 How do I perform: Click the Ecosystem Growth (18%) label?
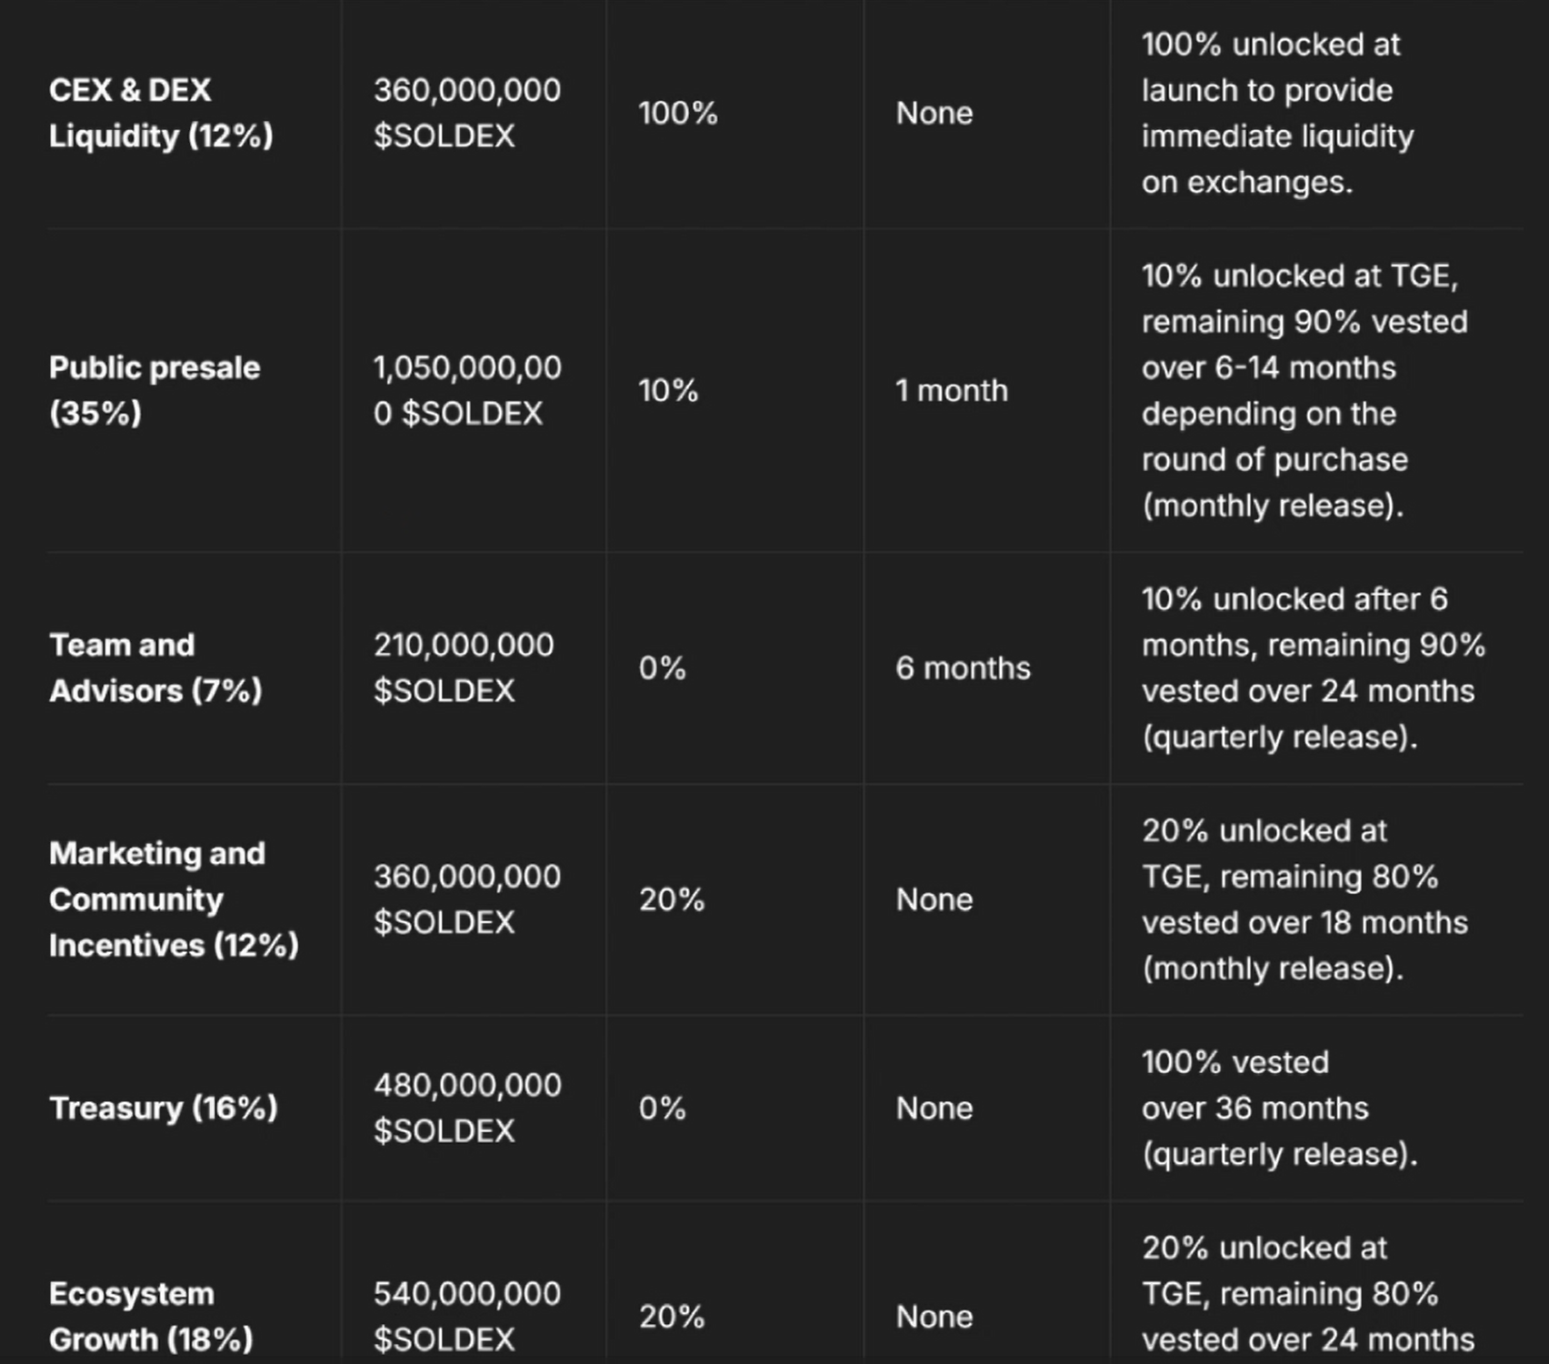point(151,1316)
